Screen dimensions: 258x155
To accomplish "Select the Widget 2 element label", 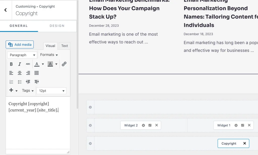I will pyautogui.click(x=131, y=125).
